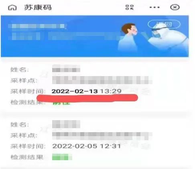Go to the mini program home icon
The height and width of the screenshot is (169, 195).
point(12,8)
